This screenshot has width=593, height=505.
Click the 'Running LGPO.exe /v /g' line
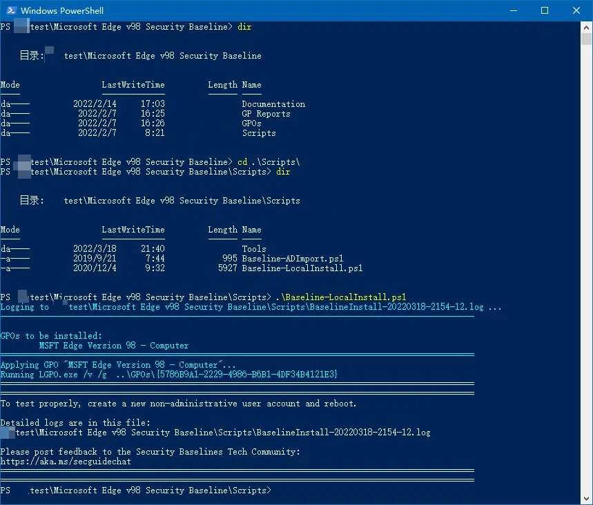point(168,375)
